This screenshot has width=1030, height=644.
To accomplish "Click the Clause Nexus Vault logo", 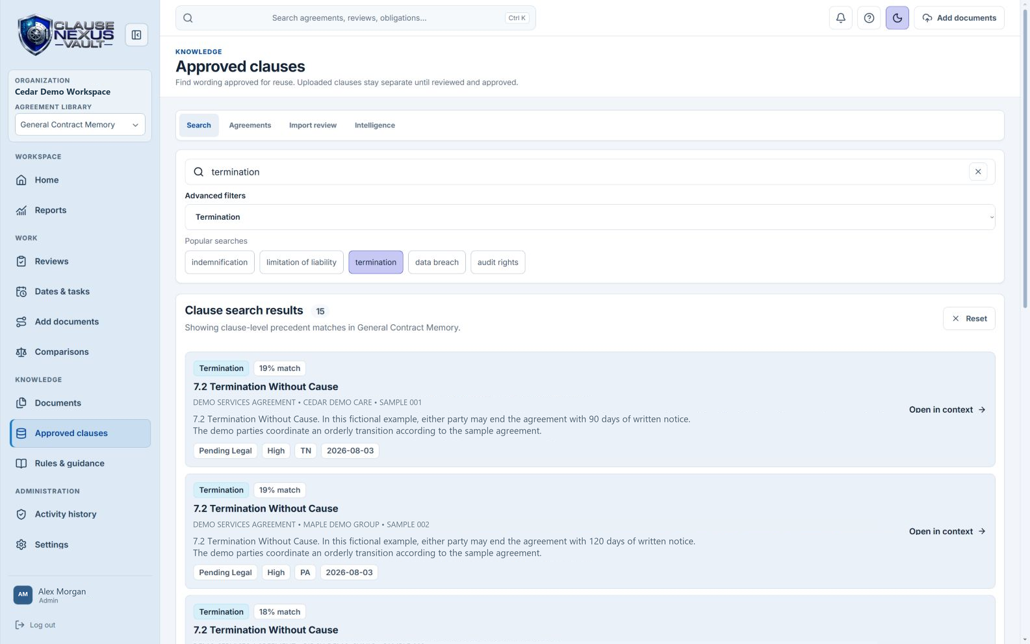I will coord(66,35).
